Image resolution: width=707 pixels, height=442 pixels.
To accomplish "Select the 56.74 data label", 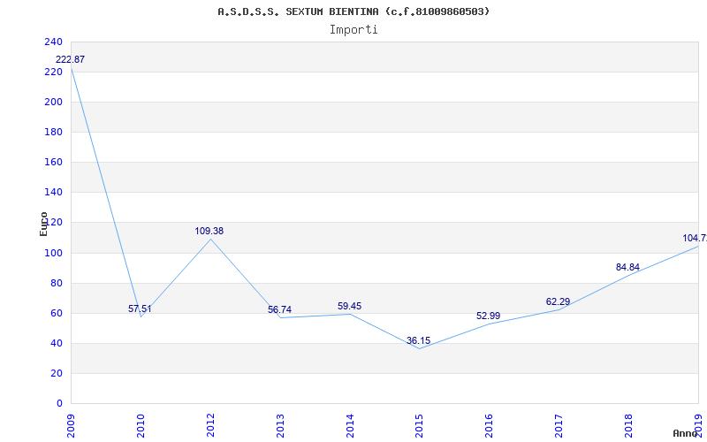I will [x=279, y=310].
